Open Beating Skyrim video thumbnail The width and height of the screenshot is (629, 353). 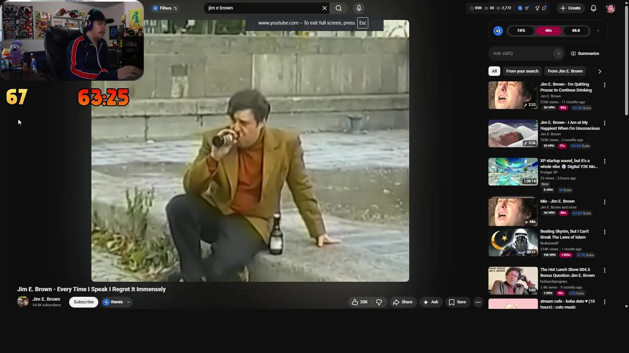pyautogui.click(x=513, y=242)
